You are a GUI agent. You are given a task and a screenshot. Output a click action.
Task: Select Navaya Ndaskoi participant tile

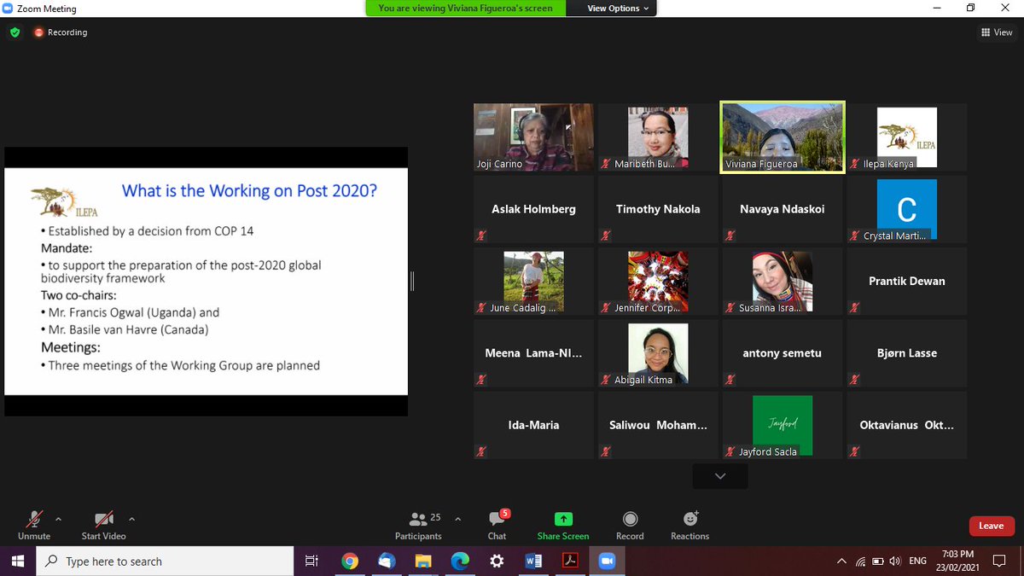[x=782, y=210]
